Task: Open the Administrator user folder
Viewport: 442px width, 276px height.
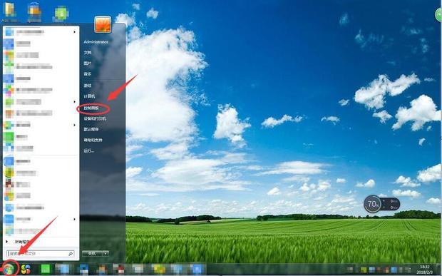Action: (x=96, y=42)
